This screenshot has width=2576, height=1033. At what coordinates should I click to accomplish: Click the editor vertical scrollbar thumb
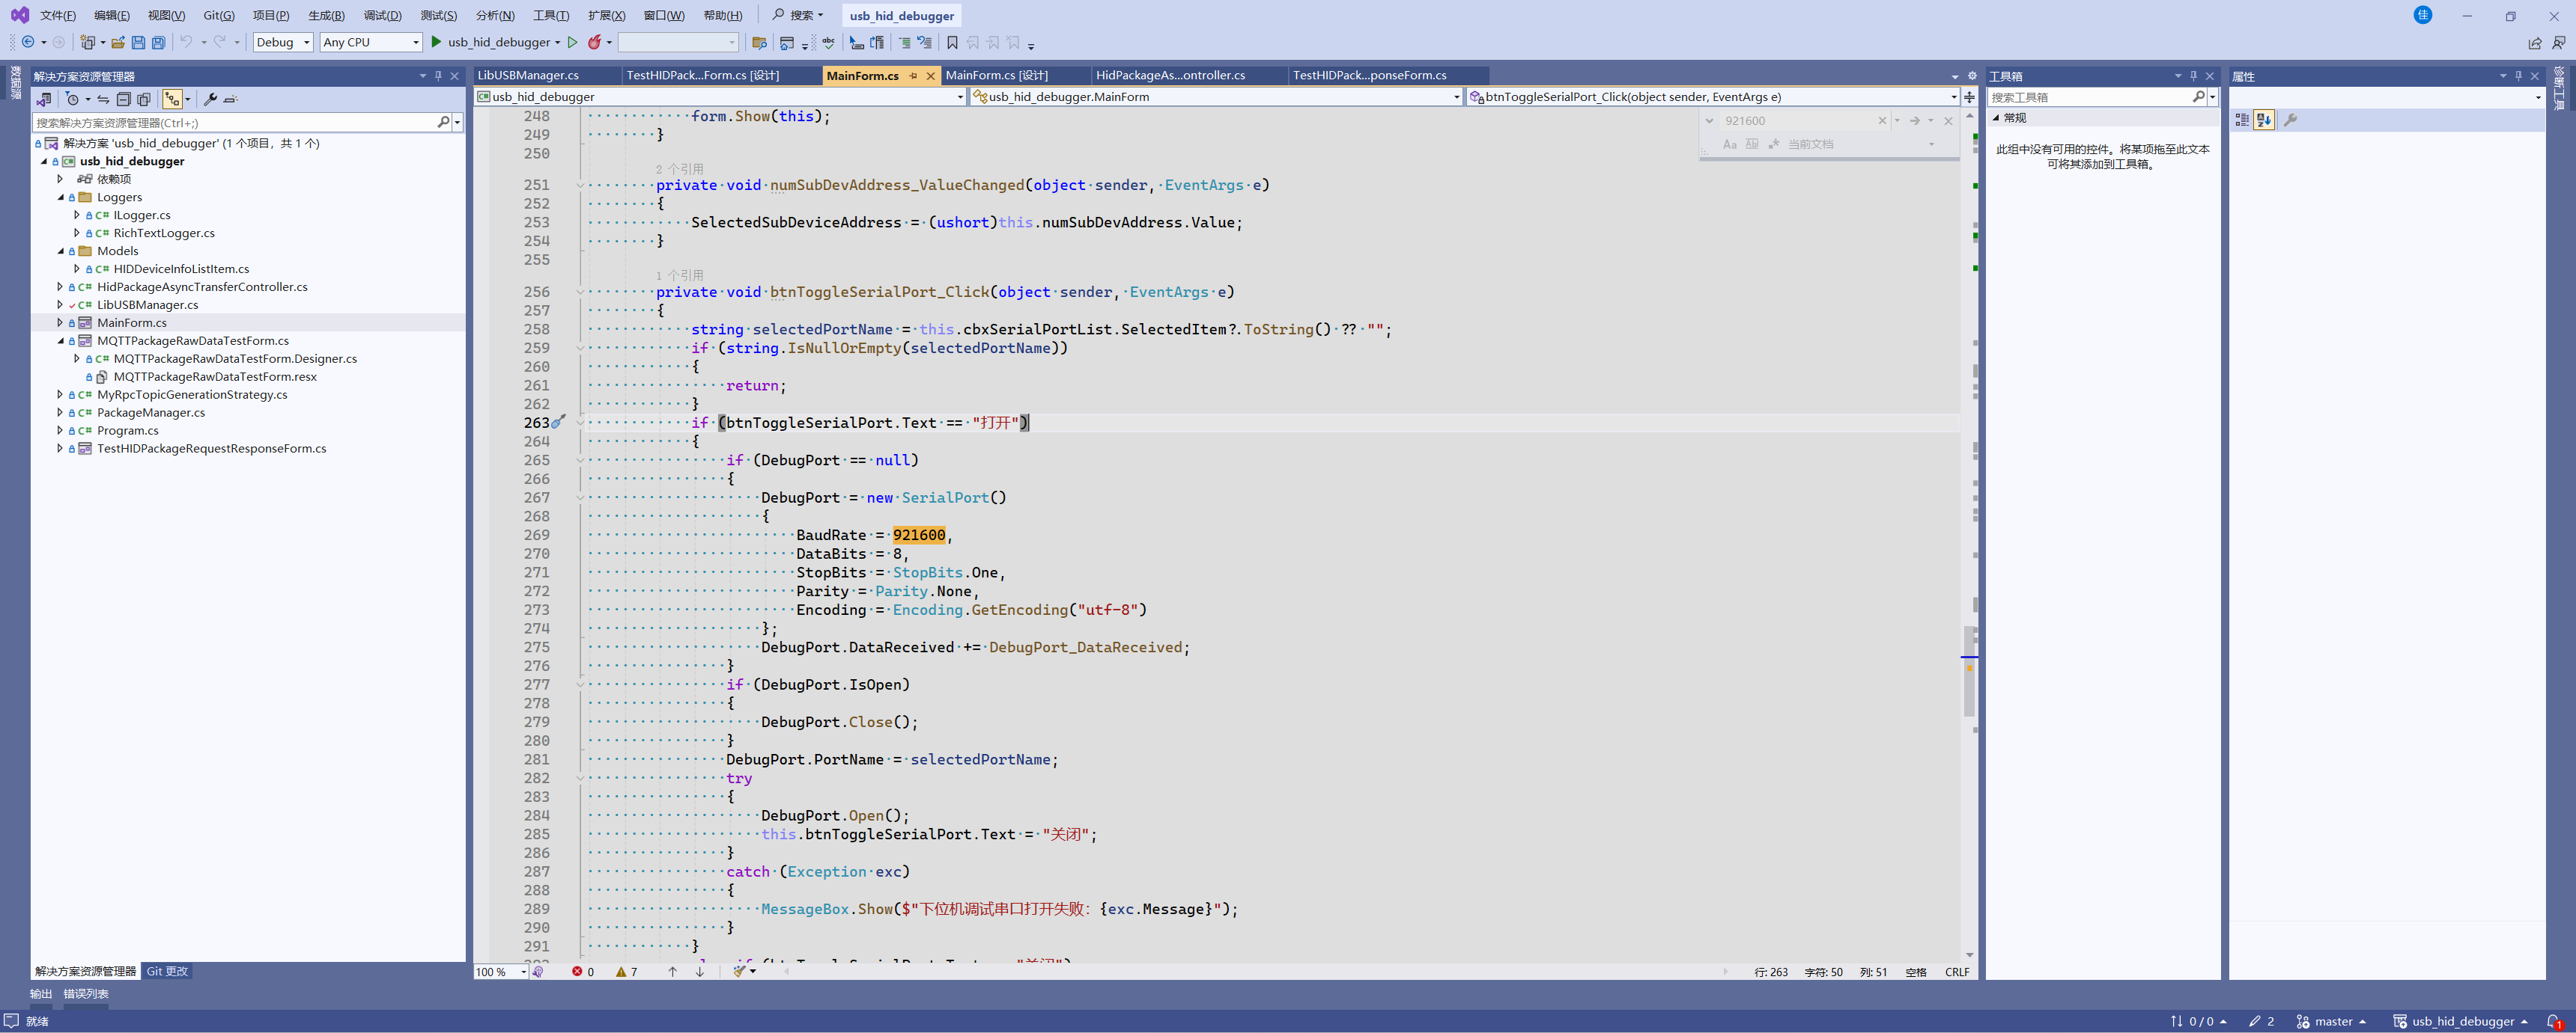point(1969,672)
